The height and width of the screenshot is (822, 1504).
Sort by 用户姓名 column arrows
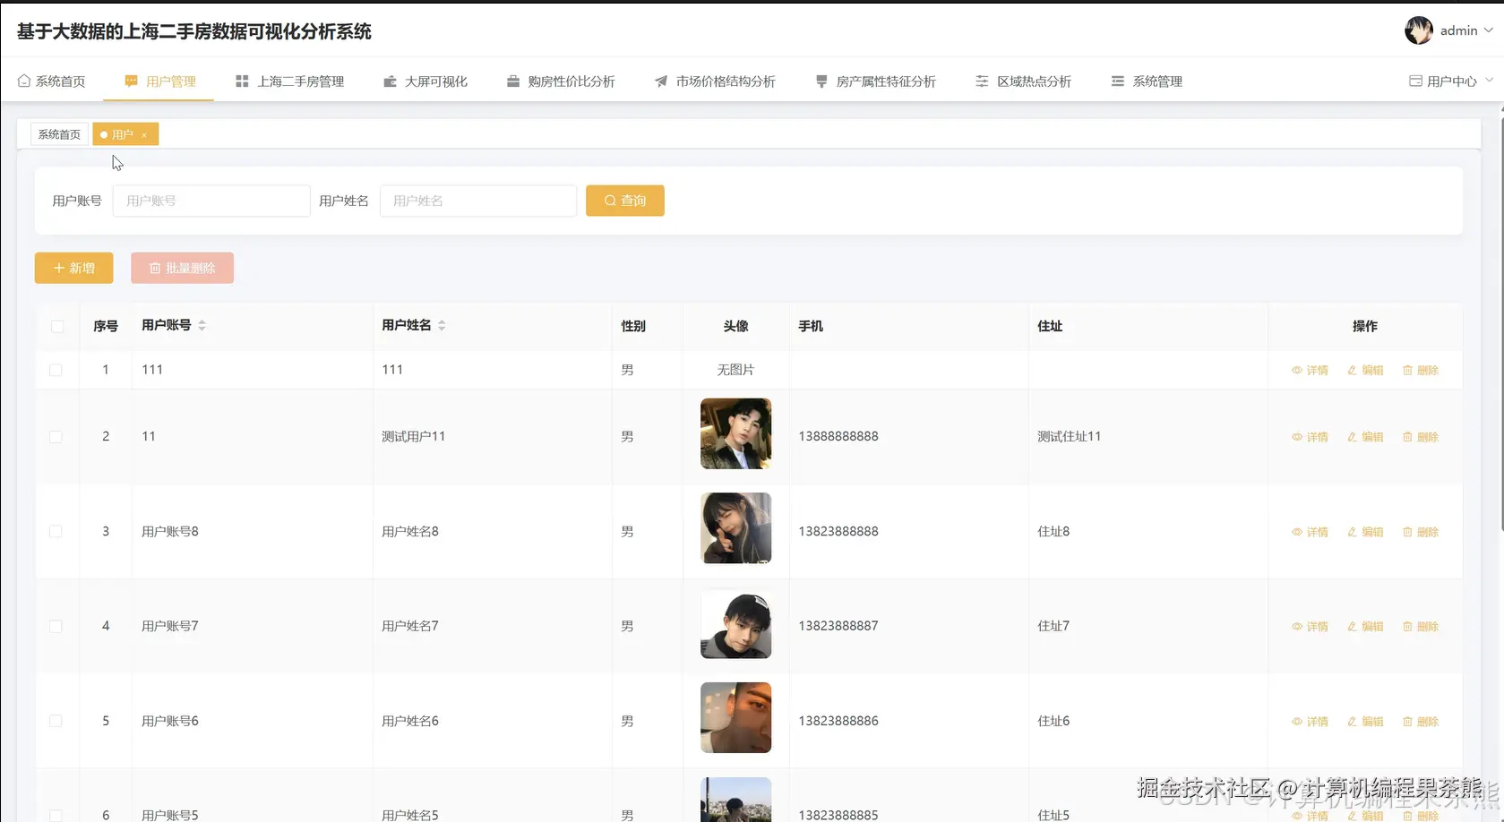[442, 326]
